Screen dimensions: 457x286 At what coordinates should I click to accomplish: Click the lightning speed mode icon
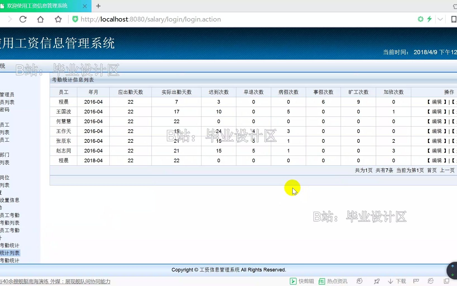pyautogui.click(x=429, y=19)
